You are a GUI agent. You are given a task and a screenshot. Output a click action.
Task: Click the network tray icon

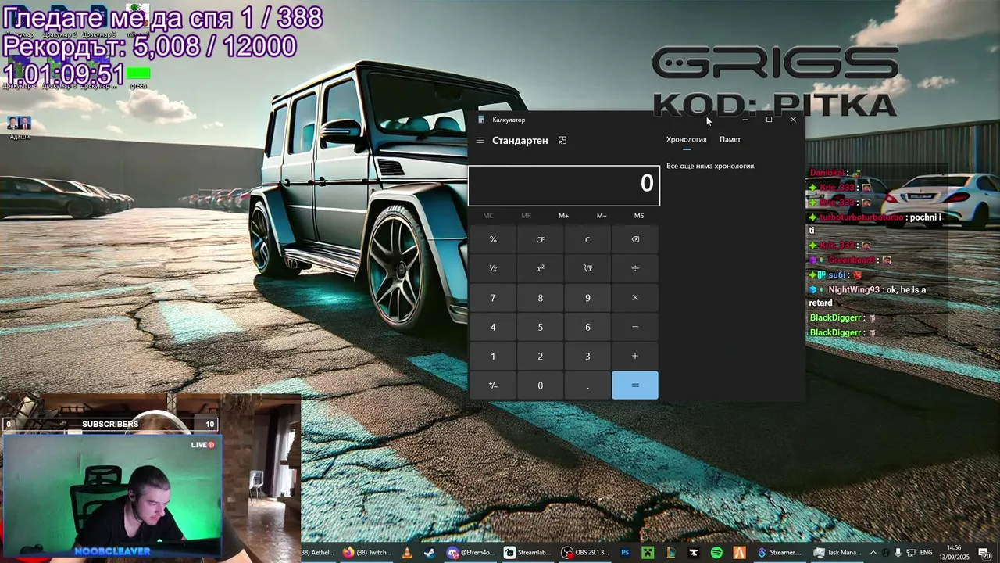[x=910, y=553]
